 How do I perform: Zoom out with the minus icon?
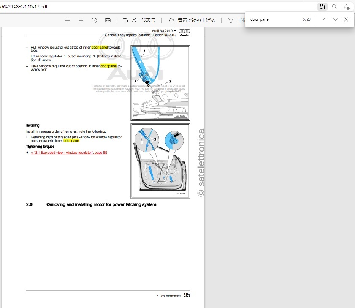click(67, 20)
